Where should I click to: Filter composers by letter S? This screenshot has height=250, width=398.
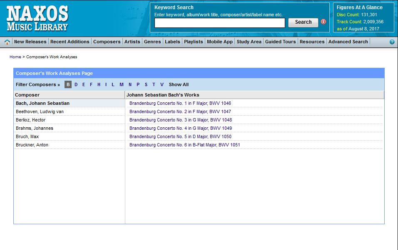coord(146,84)
